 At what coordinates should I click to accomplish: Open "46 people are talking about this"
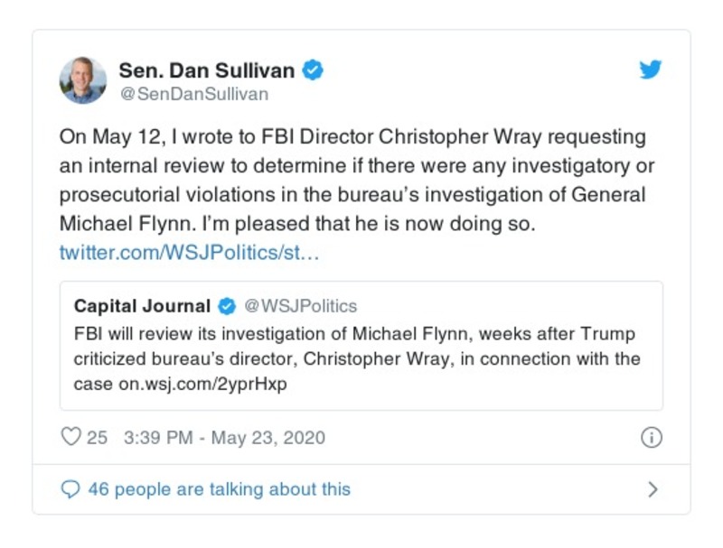pyautogui.click(x=219, y=489)
